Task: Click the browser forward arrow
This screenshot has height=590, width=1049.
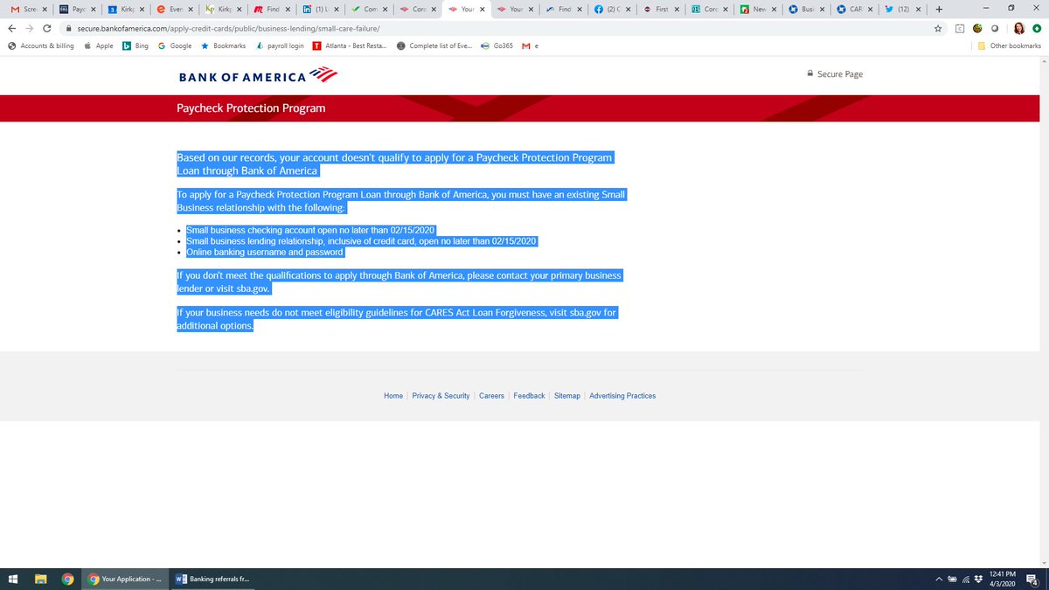Action: click(29, 28)
